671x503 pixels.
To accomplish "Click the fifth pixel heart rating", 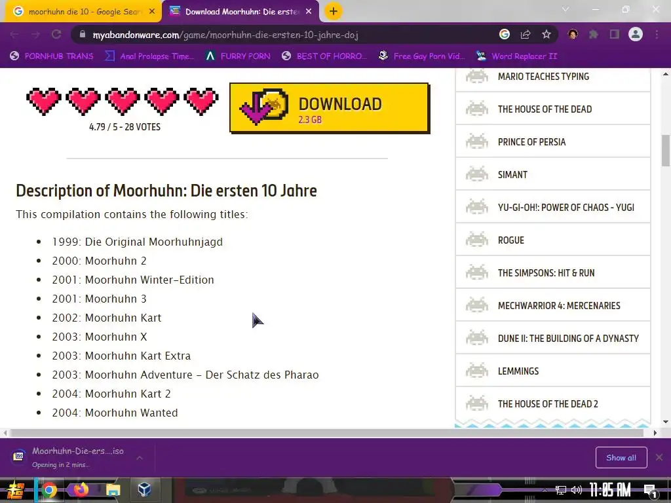I will [x=201, y=102].
